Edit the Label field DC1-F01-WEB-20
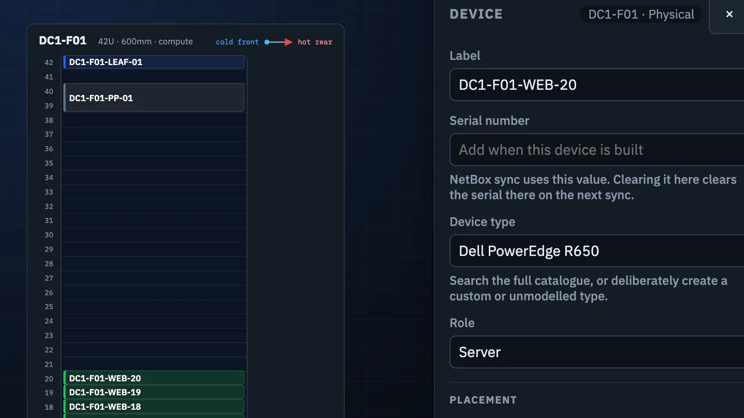 click(597, 85)
